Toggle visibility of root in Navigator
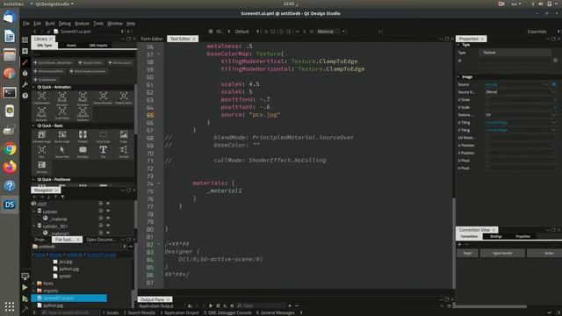This screenshot has height=316, width=562. tap(108, 204)
